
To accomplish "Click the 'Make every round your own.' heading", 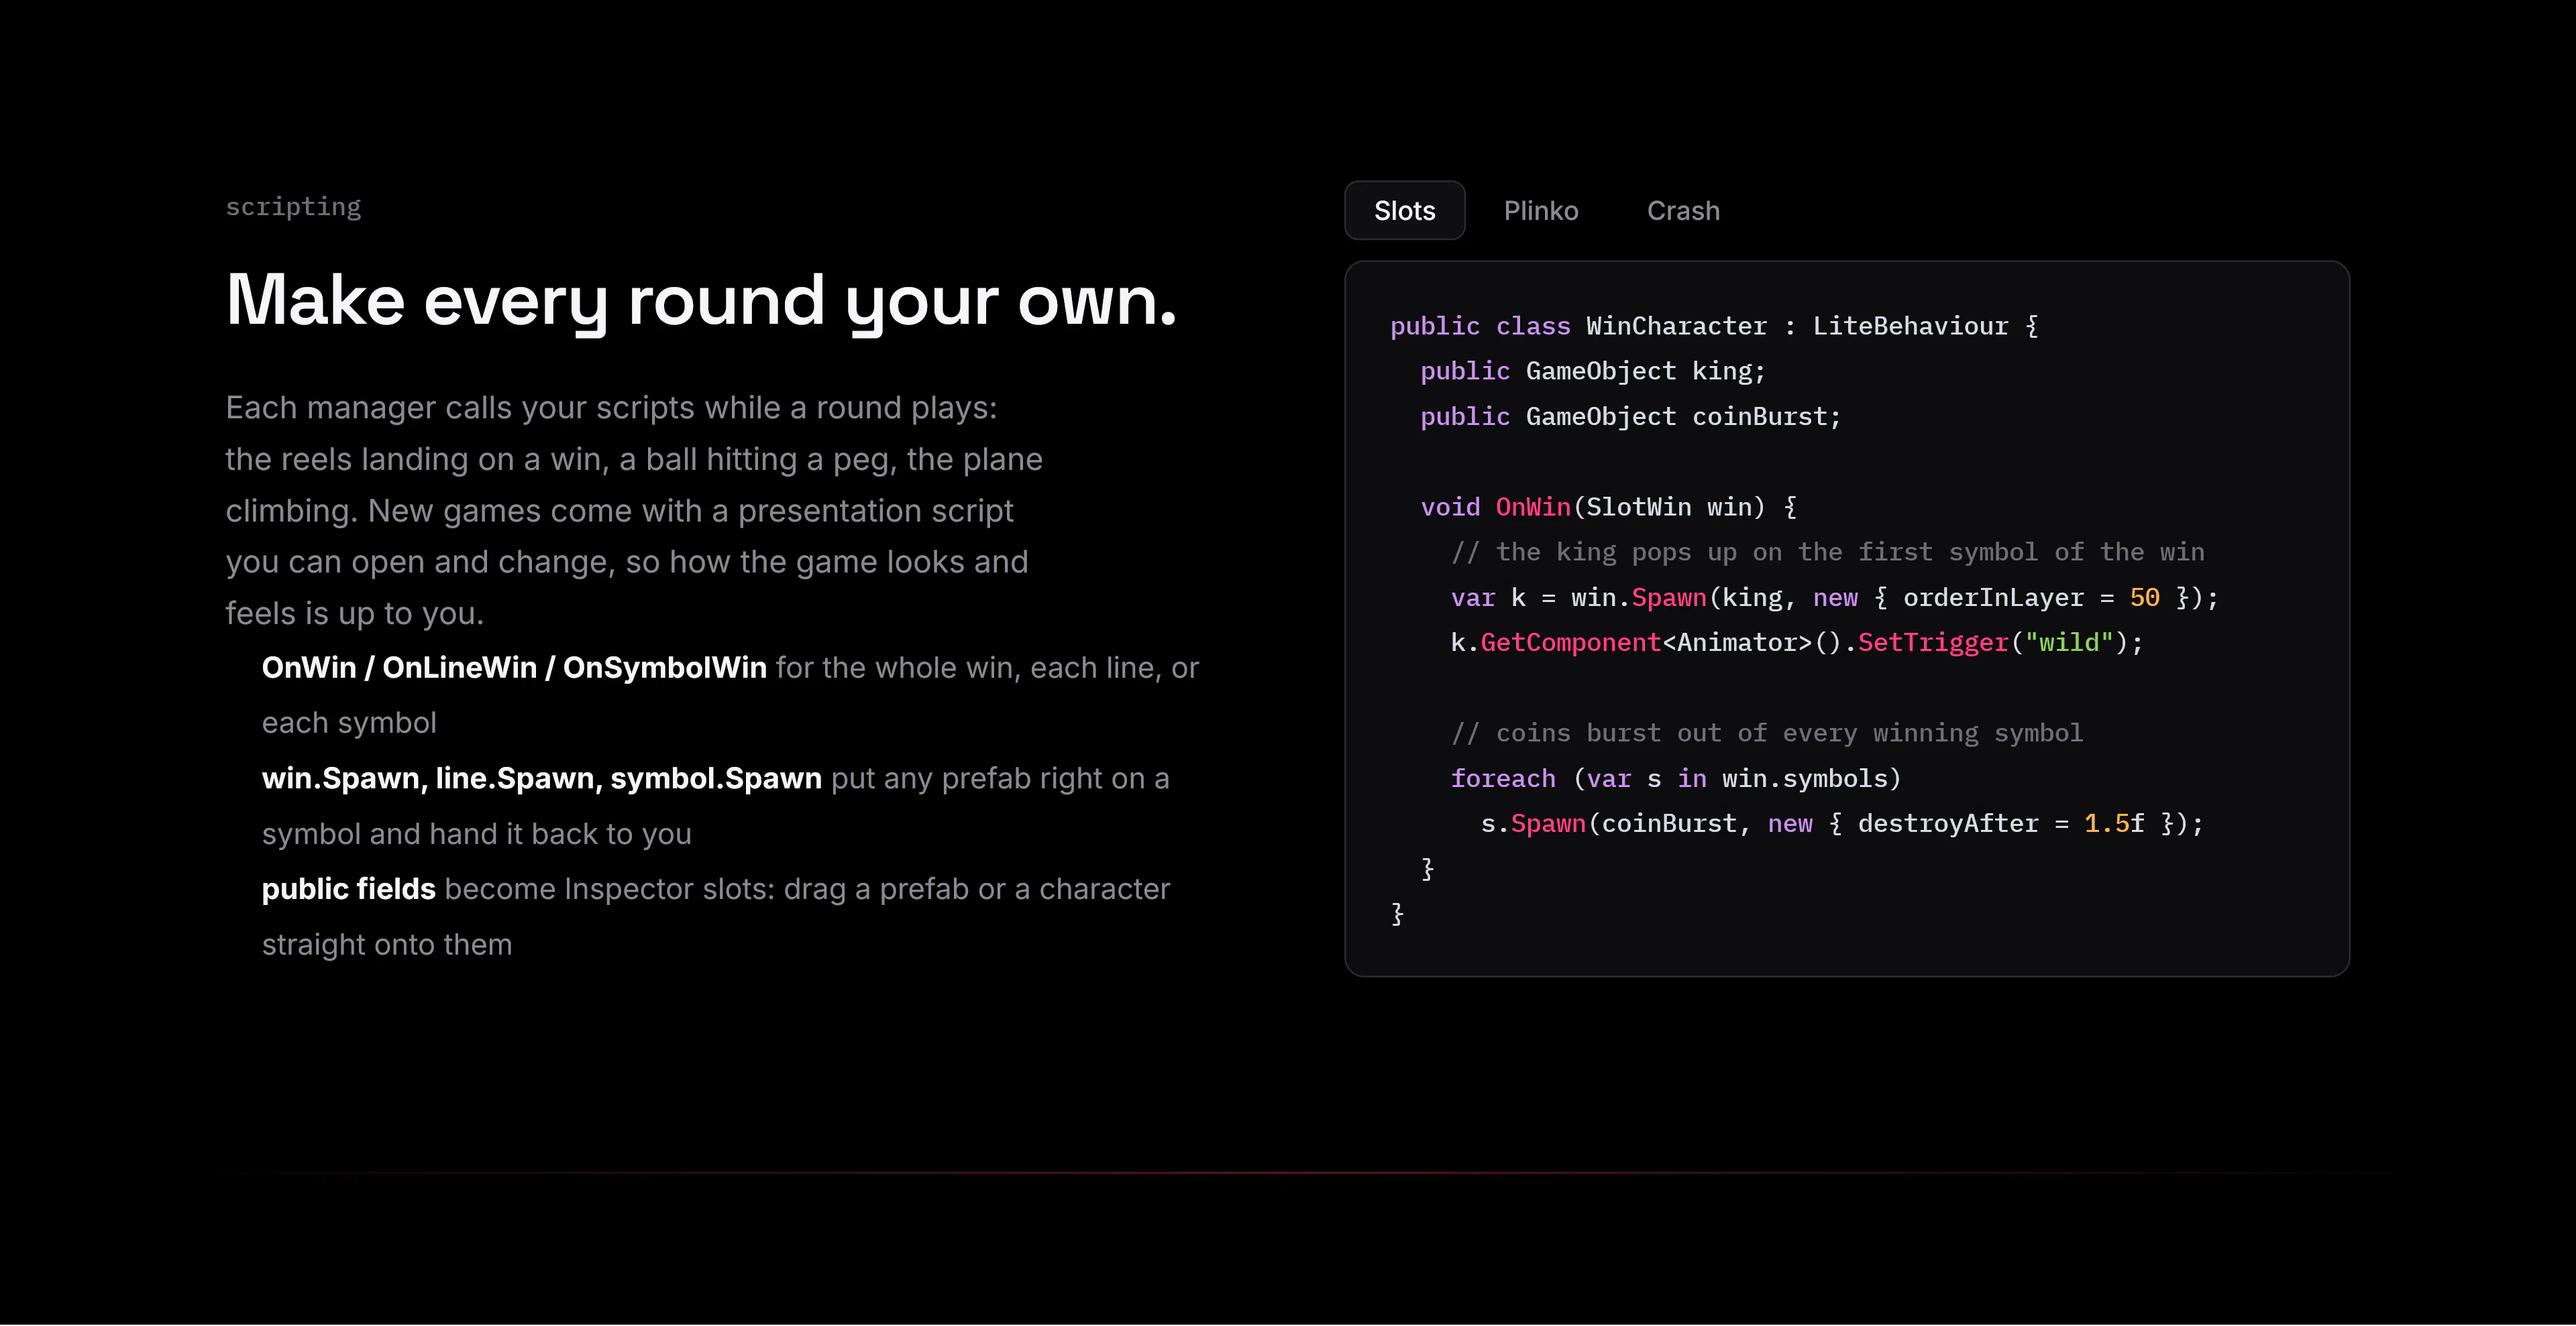I will [x=701, y=300].
